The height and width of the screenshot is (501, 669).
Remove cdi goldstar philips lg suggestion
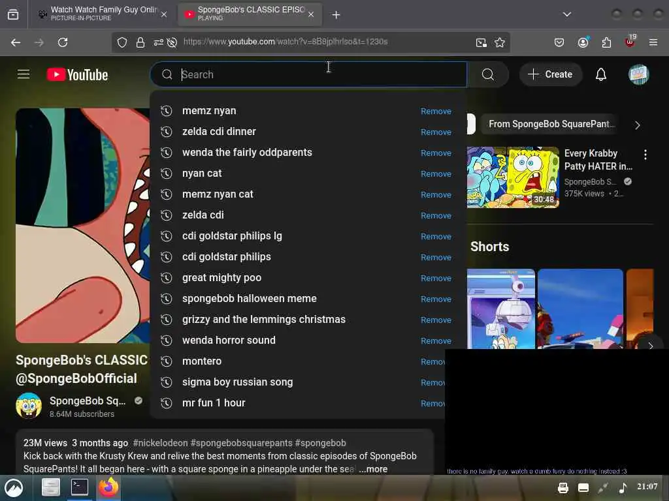click(x=436, y=236)
